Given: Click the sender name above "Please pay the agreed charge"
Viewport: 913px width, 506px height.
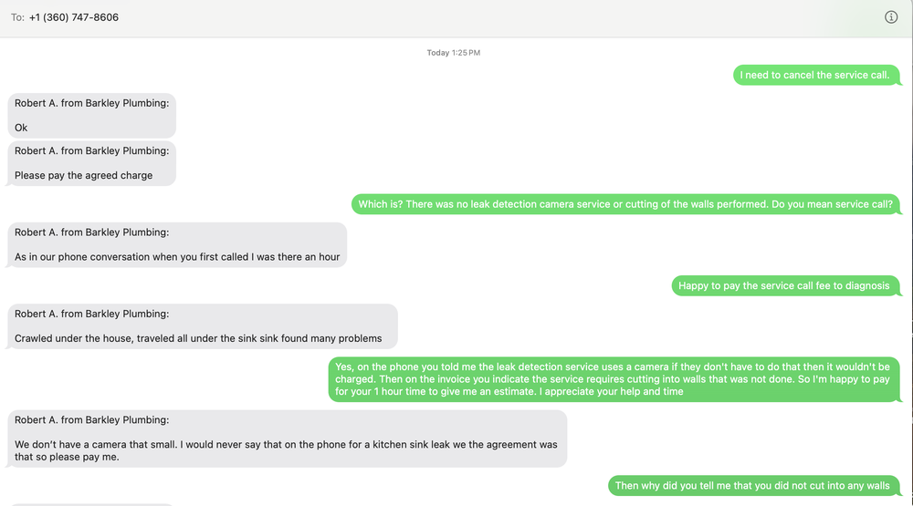Looking at the screenshot, I should [x=91, y=150].
